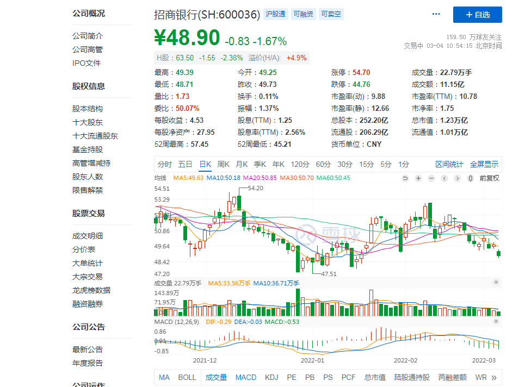Toggle the KDJ indicator
Image resolution: width=519 pixels, height=387 pixels.
[x=271, y=377]
